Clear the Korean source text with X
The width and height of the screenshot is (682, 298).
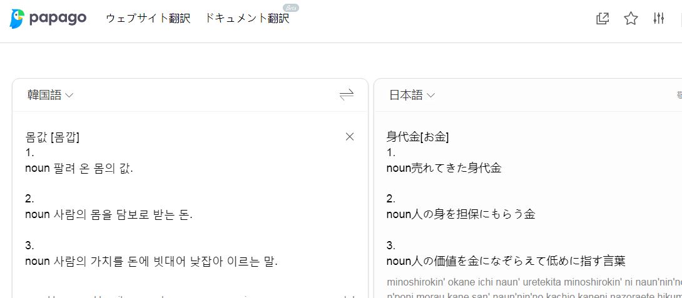pyautogui.click(x=350, y=137)
